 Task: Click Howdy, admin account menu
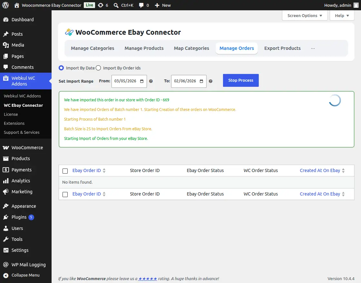341,5
